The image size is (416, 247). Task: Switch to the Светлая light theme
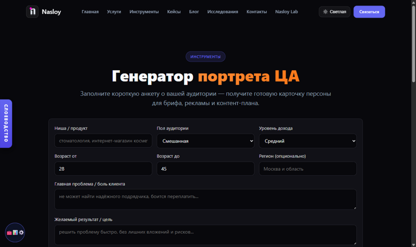(334, 12)
